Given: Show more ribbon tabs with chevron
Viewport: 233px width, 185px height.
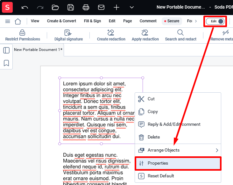Looking at the screenshot, I should 196,21.
